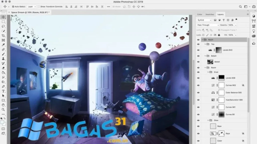This screenshot has width=257, height=144.
Task: Collapse the Grad group folder
Action: coord(208,72)
